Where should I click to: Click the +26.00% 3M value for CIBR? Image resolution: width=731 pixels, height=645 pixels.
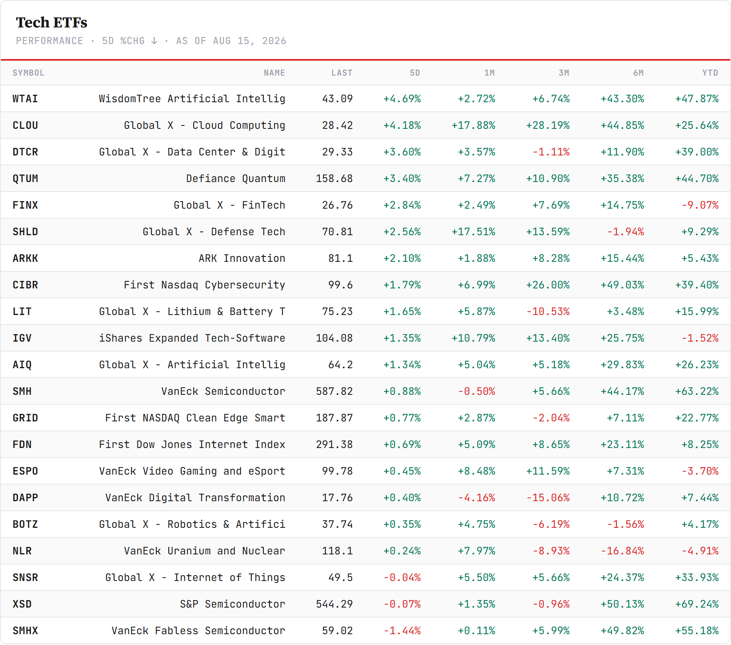[548, 285]
